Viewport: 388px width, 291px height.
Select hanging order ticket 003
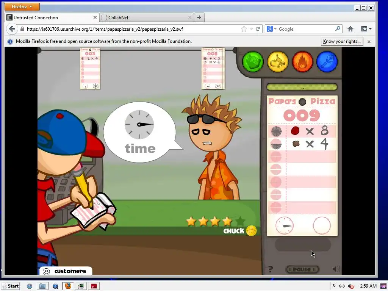90,69
